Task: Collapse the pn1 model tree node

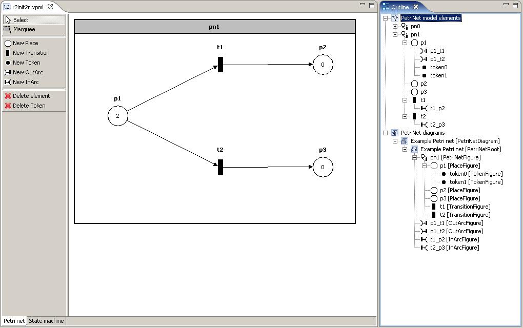Action: click(395, 34)
